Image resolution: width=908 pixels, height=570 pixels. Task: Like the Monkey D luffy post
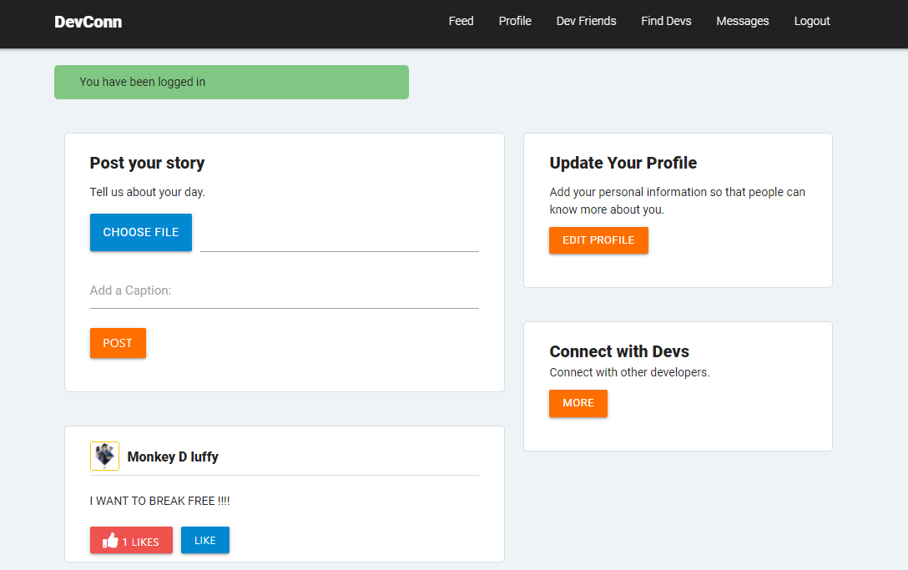[205, 540]
